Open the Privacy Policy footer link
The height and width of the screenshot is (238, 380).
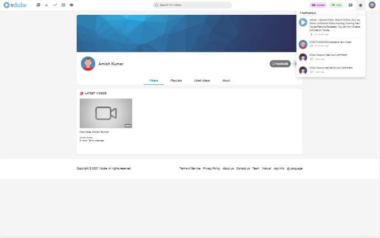click(211, 168)
